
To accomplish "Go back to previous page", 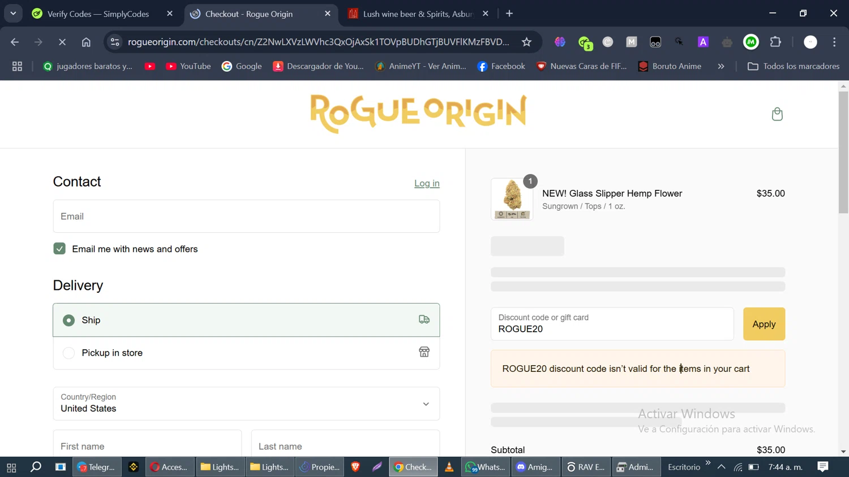I will pyautogui.click(x=15, y=42).
